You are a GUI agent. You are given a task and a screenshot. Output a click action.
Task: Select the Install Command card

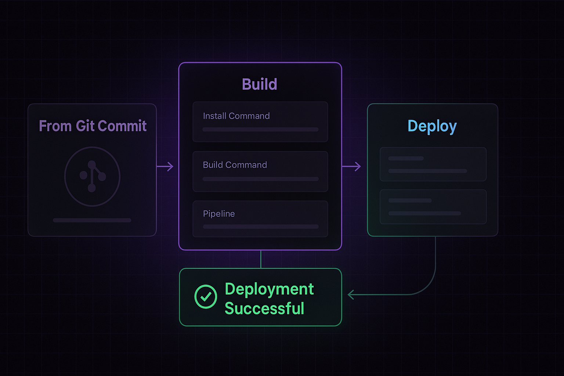coord(260,122)
